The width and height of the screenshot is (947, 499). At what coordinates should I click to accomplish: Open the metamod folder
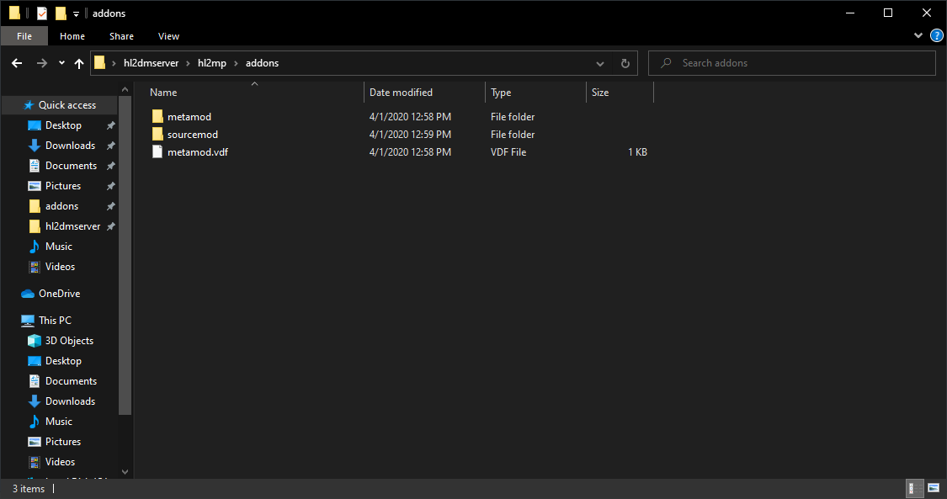click(189, 117)
